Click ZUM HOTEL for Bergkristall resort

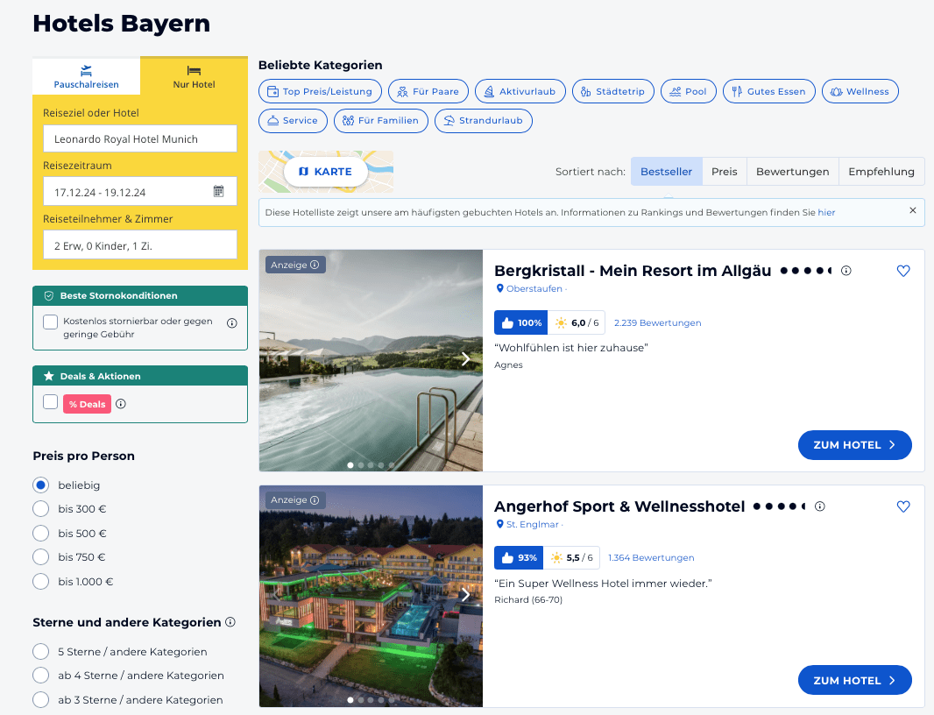pos(855,445)
